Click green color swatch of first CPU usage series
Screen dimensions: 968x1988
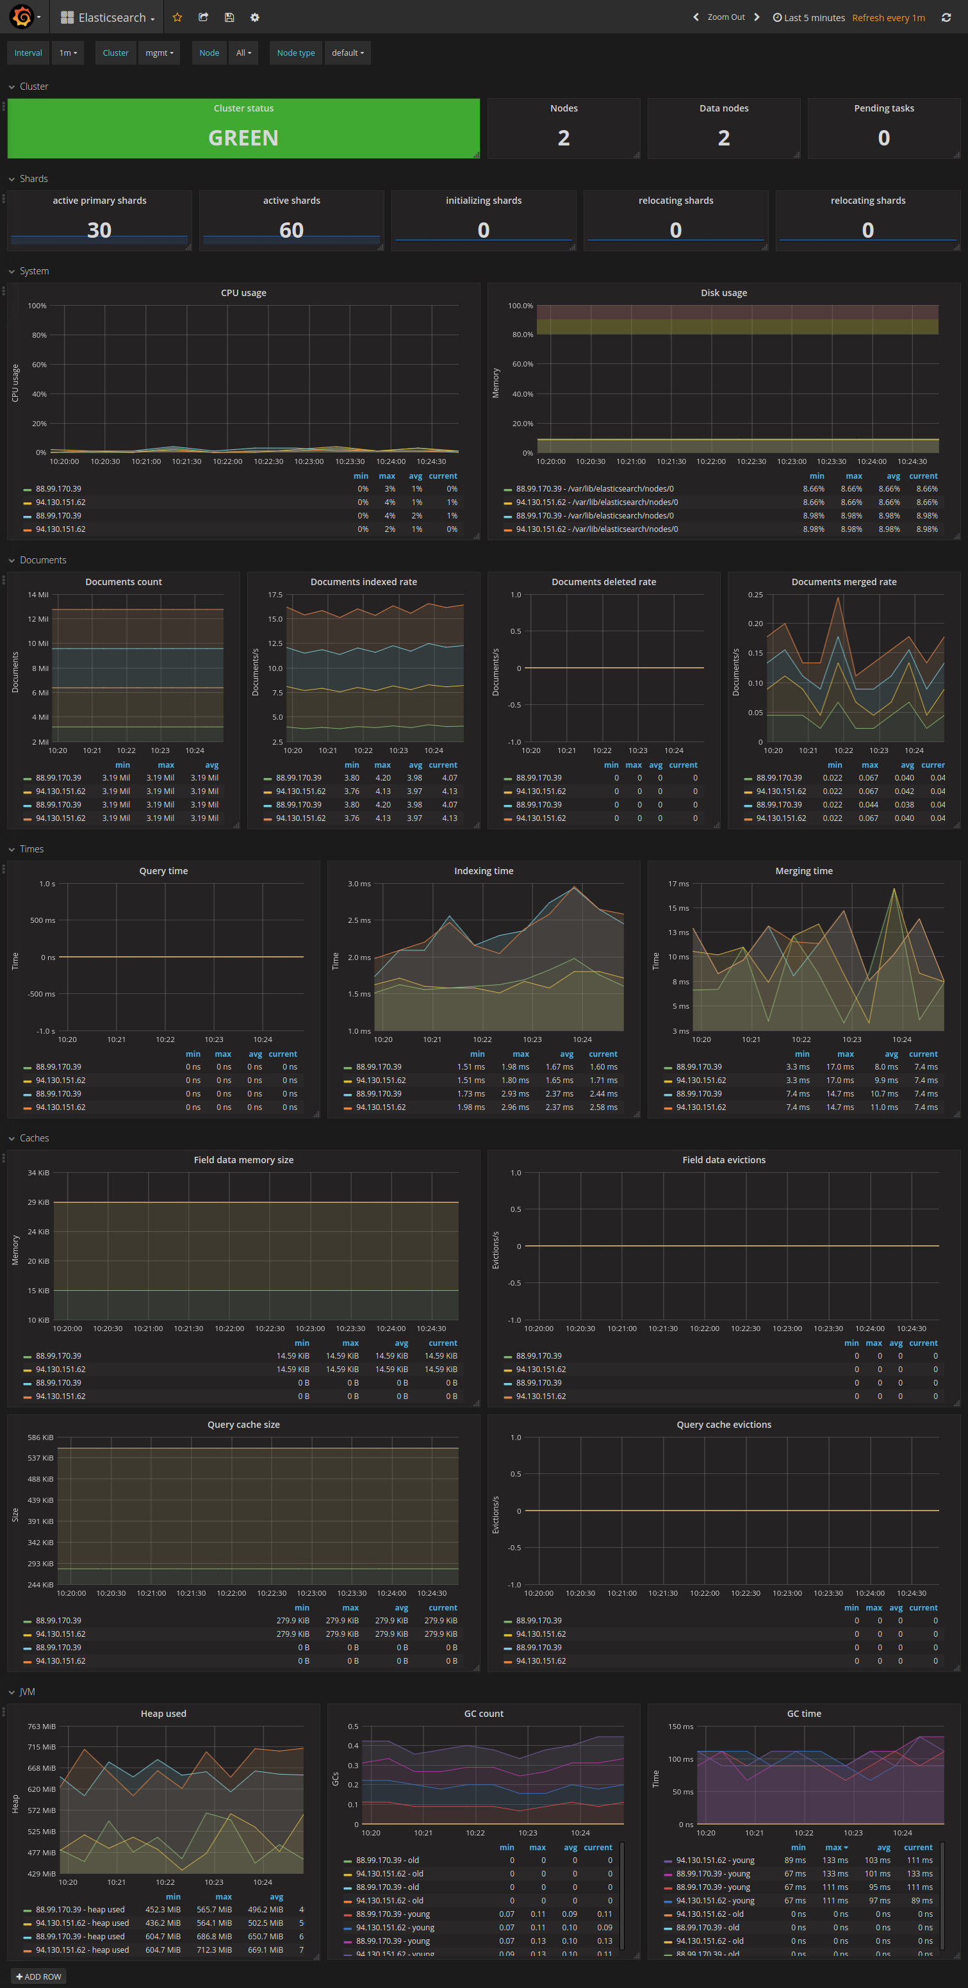[x=27, y=489]
